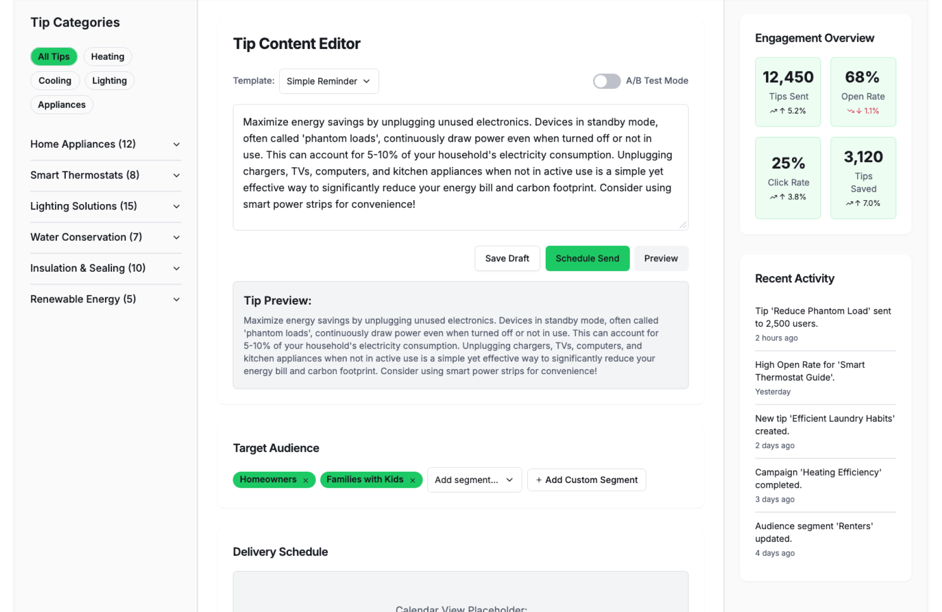Enable A/B Test Mode switch

(x=606, y=81)
